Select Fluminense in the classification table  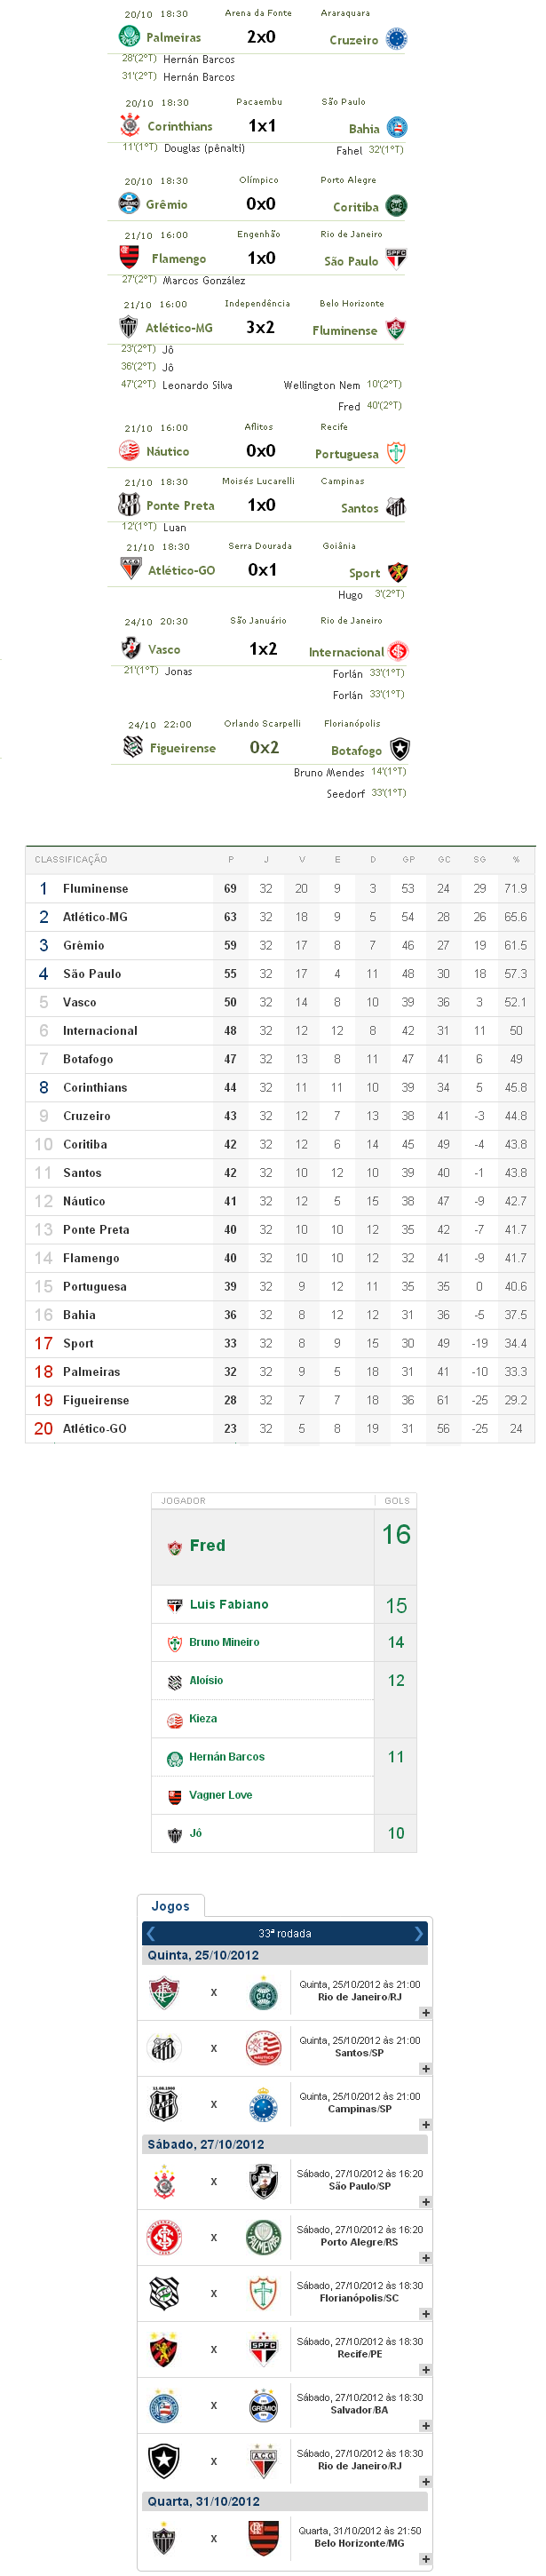coord(95,888)
